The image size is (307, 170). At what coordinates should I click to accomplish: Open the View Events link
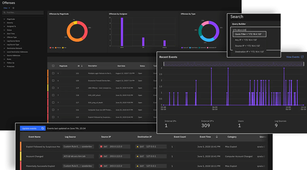click(293, 57)
